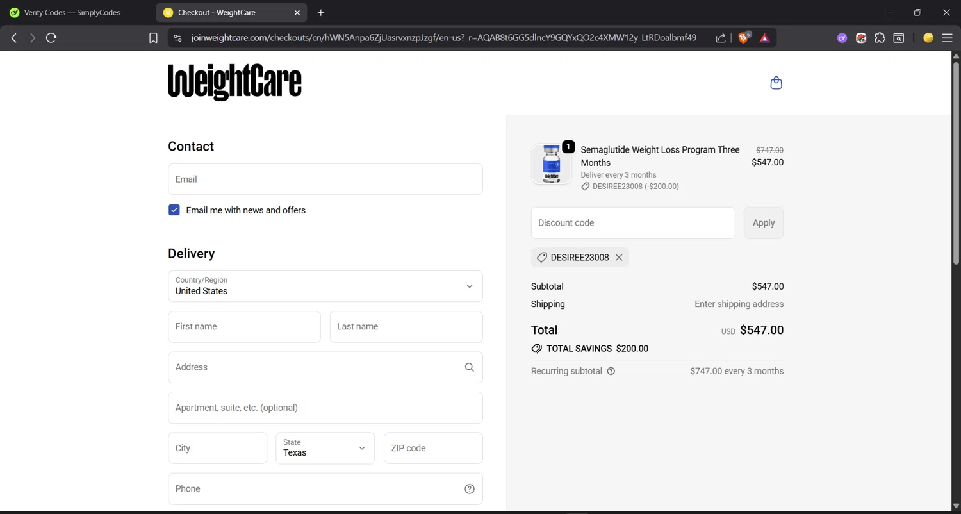Image resolution: width=961 pixels, height=514 pixels.
Task: Click the Delivery section heading
Action: click(x=191, y=253)
